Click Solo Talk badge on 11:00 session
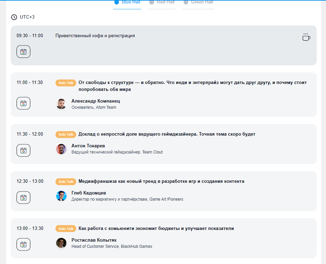The height and width of the screenshot is (264, 326). pyautogui.click(x=66, y=83)
